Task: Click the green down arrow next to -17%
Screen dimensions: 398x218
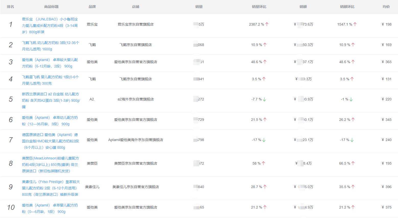Action: pos(264,140)
